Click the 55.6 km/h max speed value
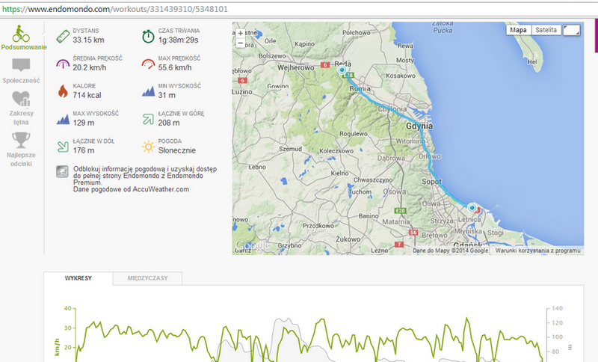This screenshot has width=598, height=362. (x=175, y=67)
